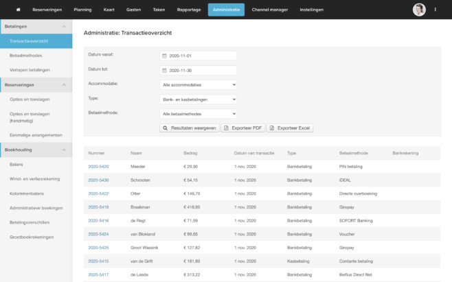This screenshot has height=282, width=452.
Task: Click calendar icon in Datum vanaf field
Action: (x=164, y=56)
